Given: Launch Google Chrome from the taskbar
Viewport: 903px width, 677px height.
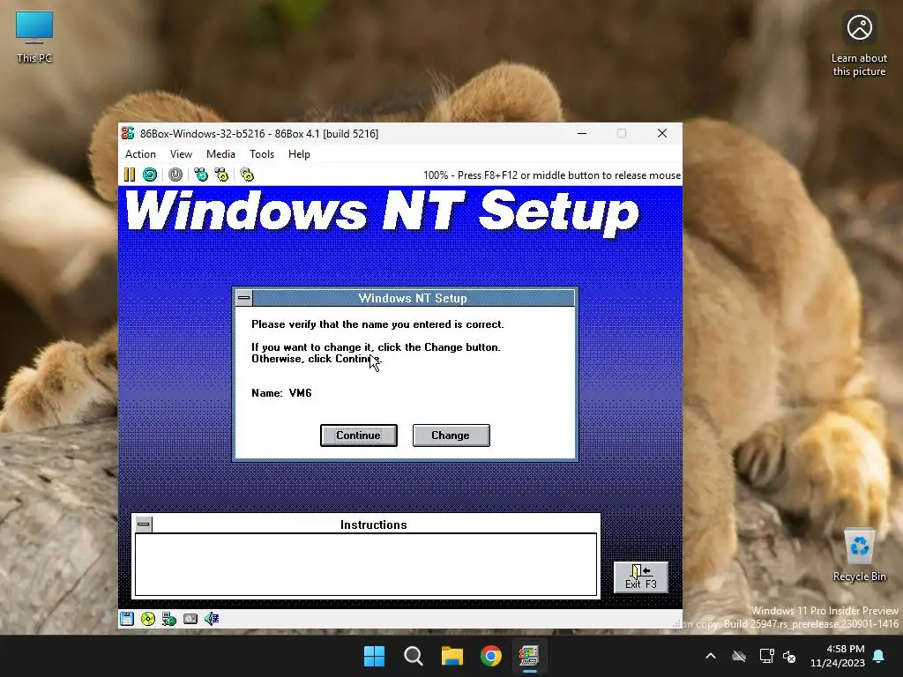Looking at the screenshot, I should pyautogui.click(x=490, y=656).
